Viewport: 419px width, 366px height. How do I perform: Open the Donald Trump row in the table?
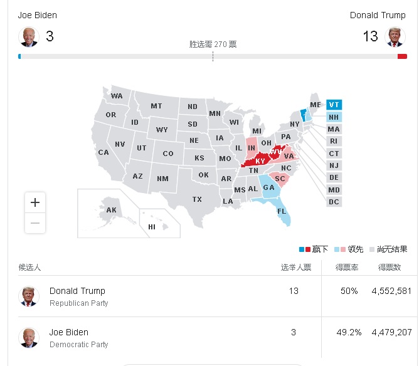[215, 296]
